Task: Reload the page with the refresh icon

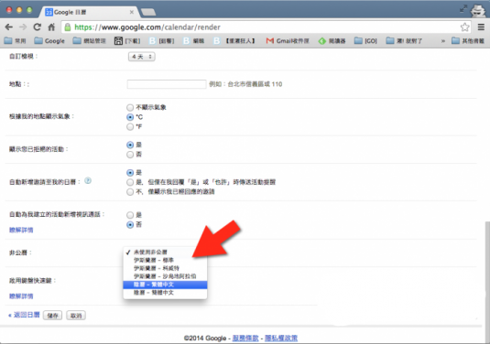Action: pos(38,27)
